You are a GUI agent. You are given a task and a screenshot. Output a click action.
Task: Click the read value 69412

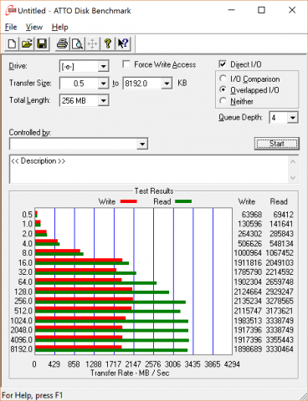pos(283,215)
